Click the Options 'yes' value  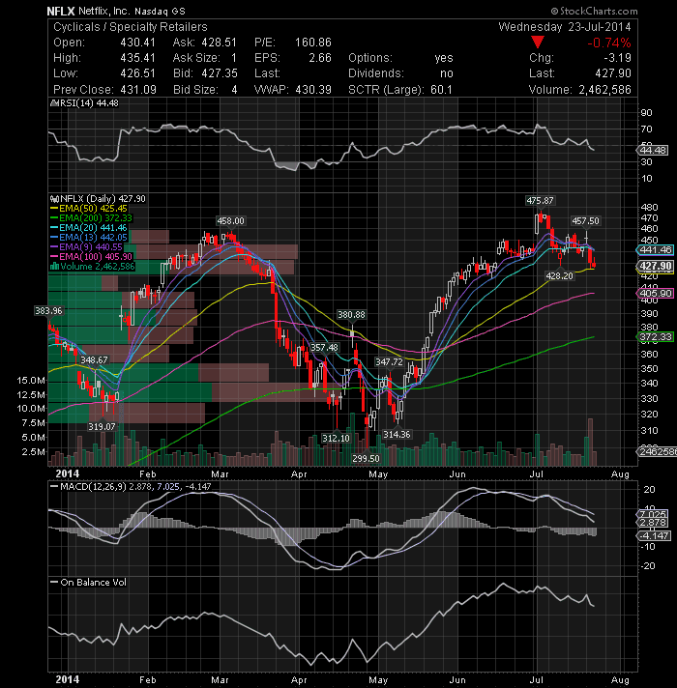[x=443, y=58]
